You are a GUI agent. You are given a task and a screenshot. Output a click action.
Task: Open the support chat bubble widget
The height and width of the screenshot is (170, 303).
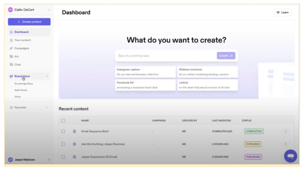point(290,156)
